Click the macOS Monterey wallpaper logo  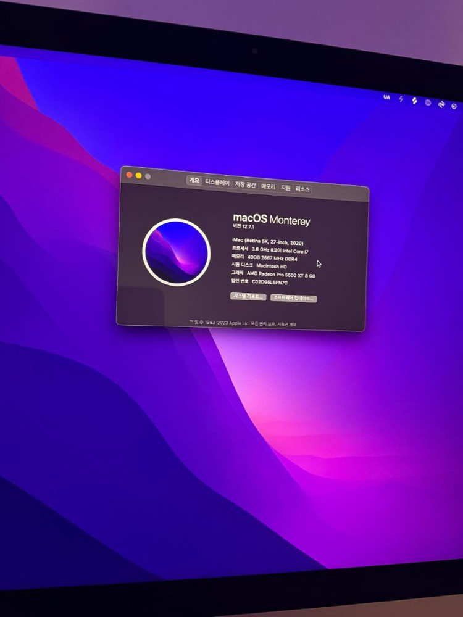click(x=176, y=252)
